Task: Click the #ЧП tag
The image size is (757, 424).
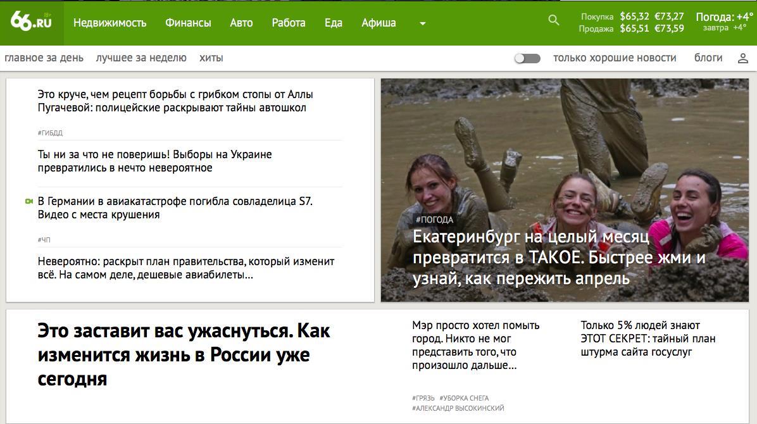Action: pos(44,239)
